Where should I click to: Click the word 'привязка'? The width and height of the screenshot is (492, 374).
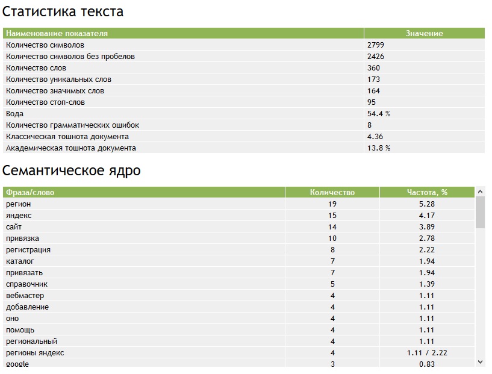[x=23, y=238]
